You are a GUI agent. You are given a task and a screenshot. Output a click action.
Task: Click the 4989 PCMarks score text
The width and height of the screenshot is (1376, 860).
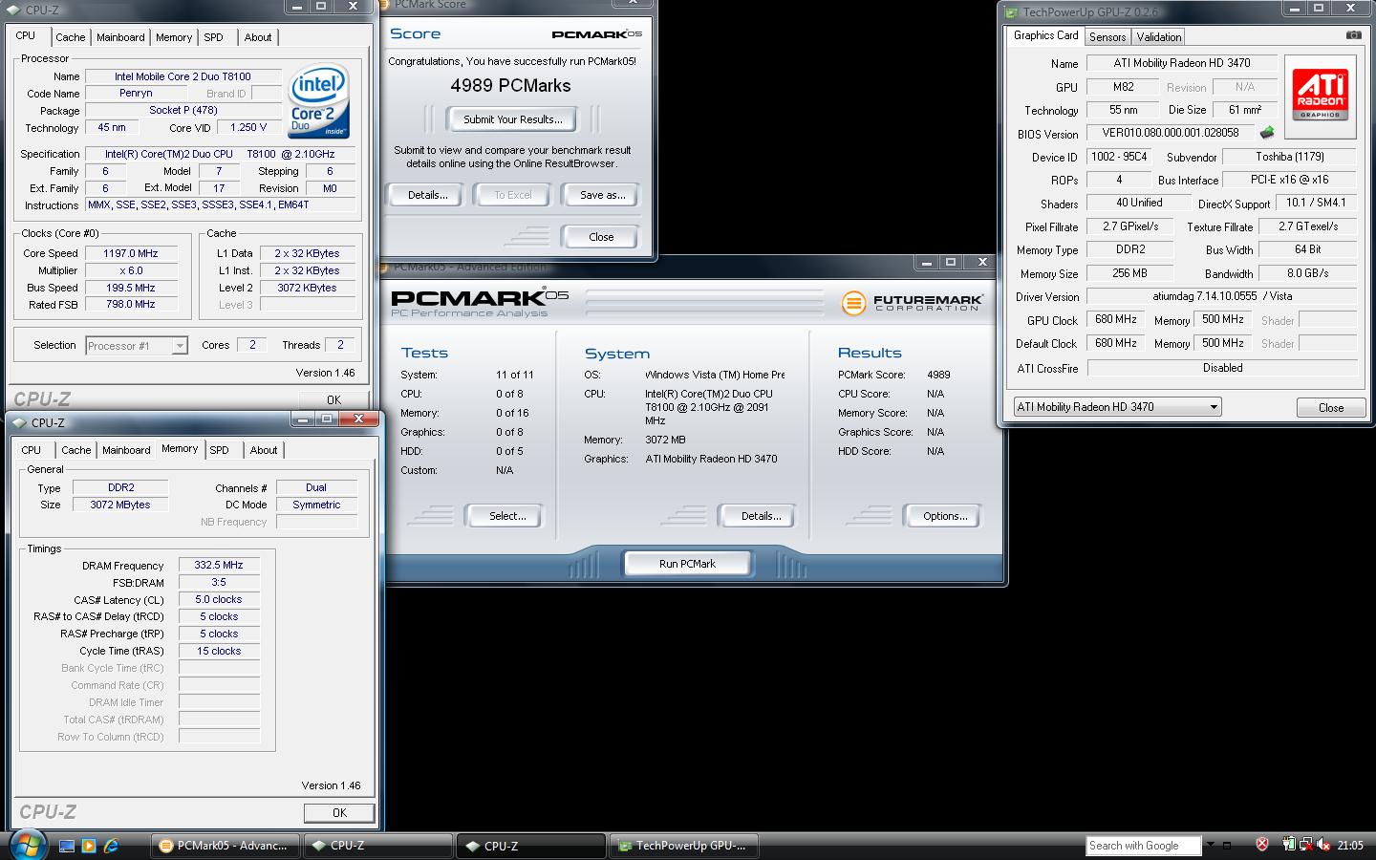[x=510, y=86]
